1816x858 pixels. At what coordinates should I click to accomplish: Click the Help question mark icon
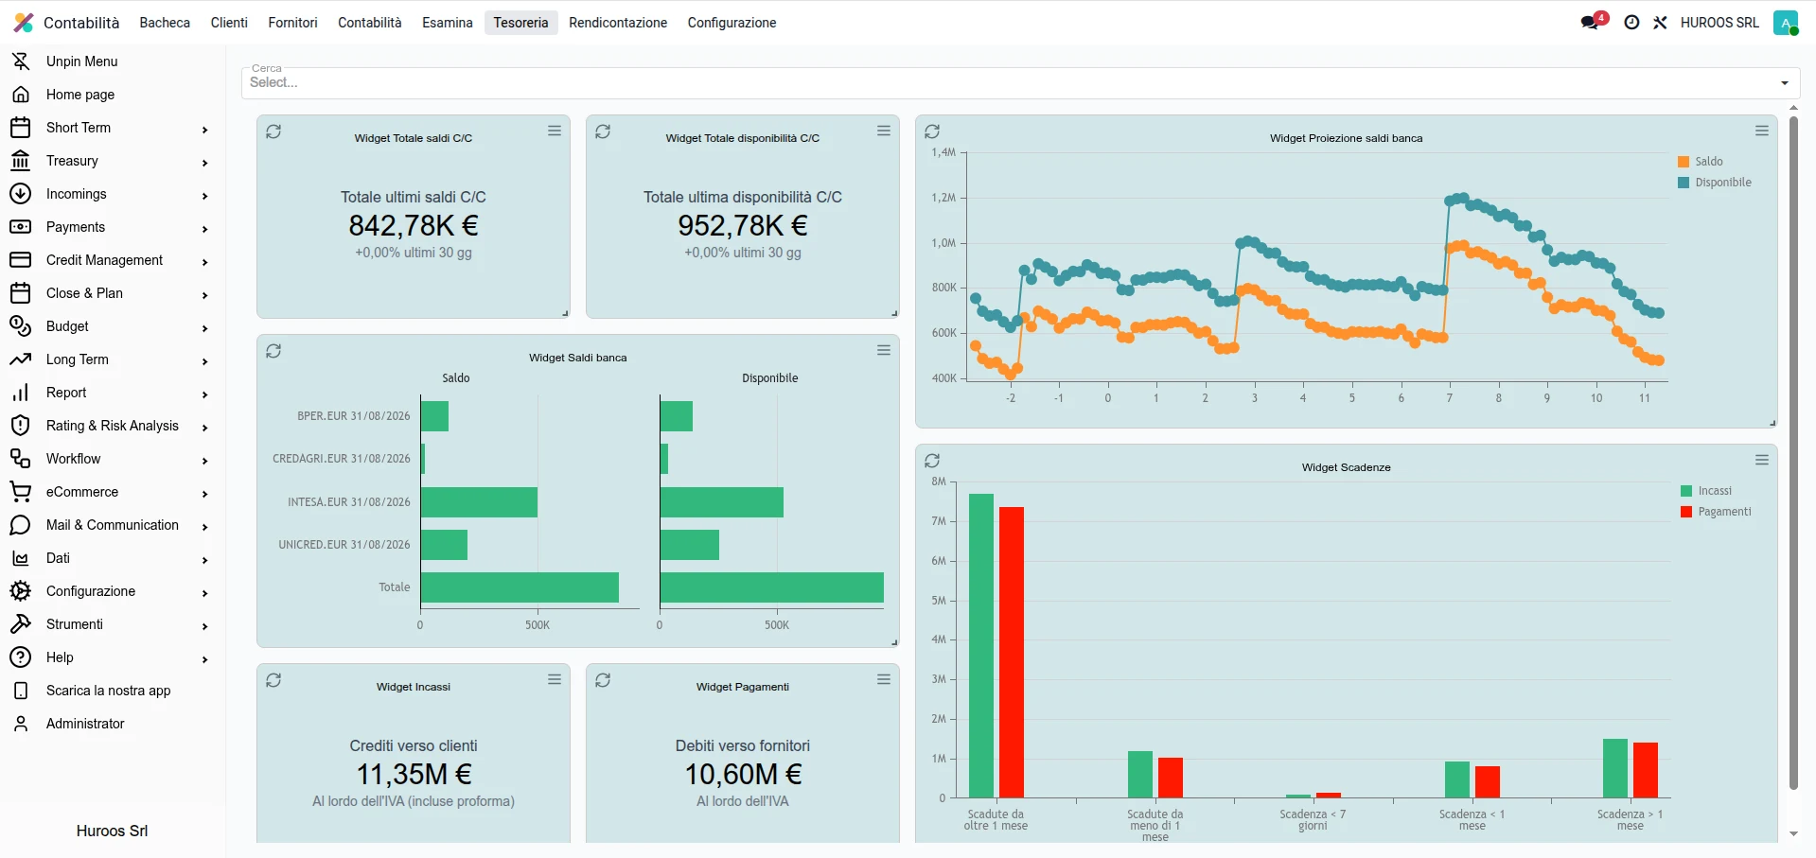point(20,657)
